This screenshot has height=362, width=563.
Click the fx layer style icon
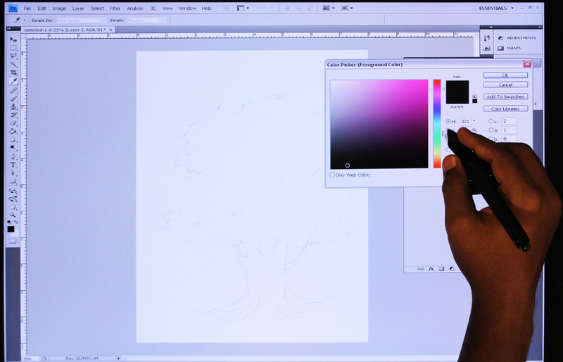pos(431,269)
